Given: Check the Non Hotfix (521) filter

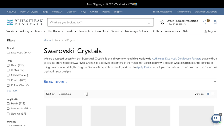Looking at the screenshot, I should (8, 109).
